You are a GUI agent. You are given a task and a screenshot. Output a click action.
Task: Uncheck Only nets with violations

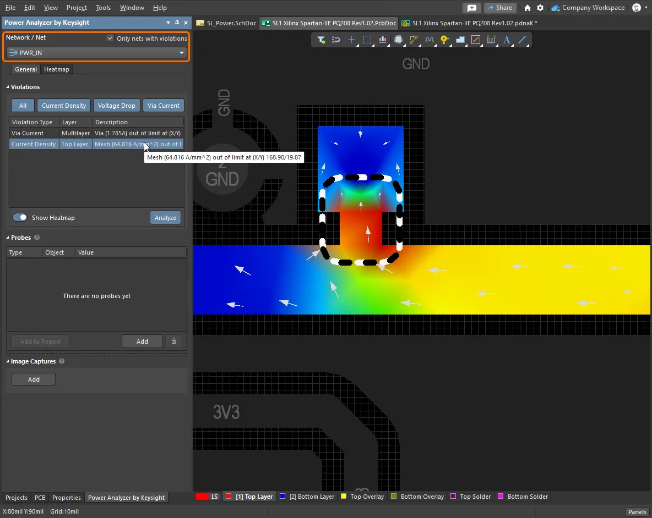click(110, 38)
